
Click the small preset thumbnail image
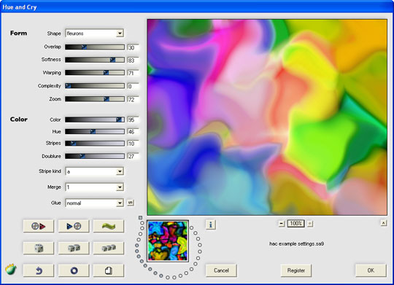168,241
